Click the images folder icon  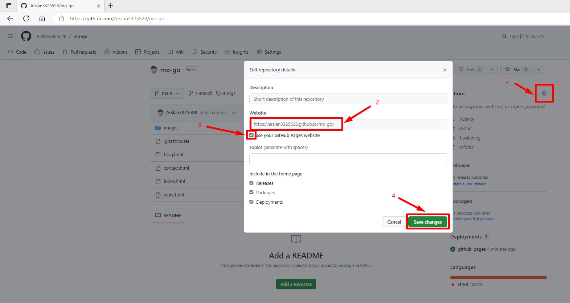pyautogui.click(x=158, y=128)
